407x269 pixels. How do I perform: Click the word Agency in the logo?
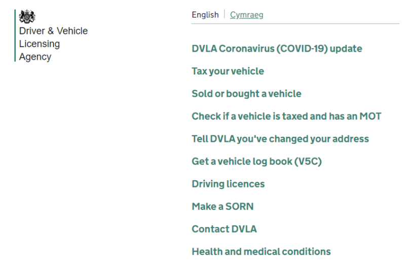35,57
